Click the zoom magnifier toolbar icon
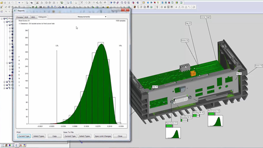This screenshot has width=263, height=148. [71, 3]
